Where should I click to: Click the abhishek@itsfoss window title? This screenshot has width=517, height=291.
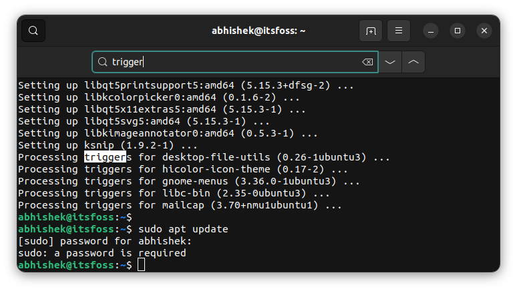(258, 31)
